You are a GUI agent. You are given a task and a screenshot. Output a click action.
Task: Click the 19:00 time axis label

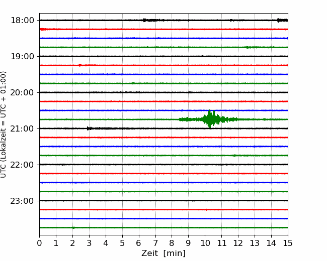pyautogui.click(x=22, y=56)
